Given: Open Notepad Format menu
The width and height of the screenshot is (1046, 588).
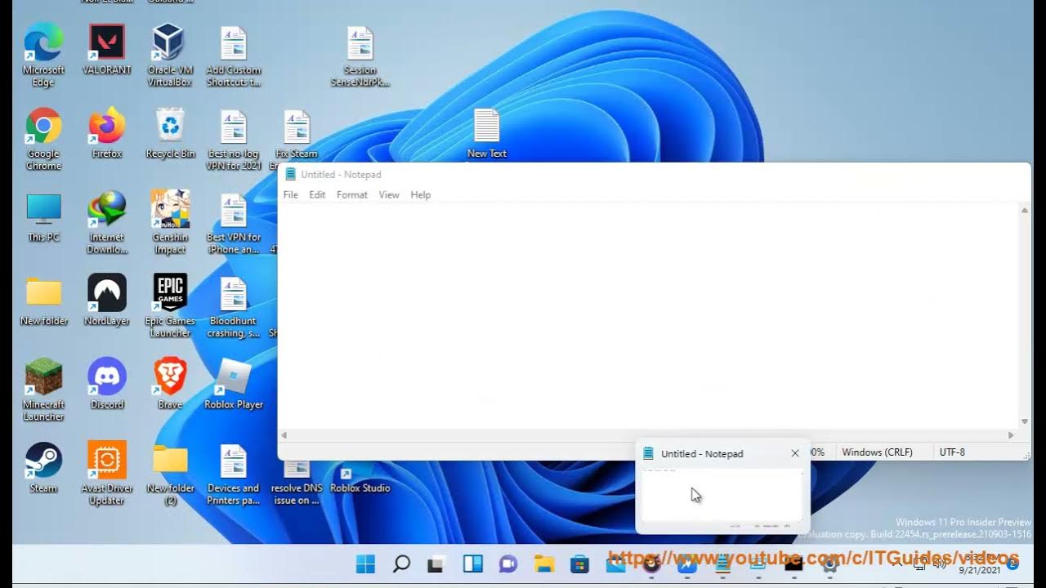Looking at the screenshot, I should 352,195.
